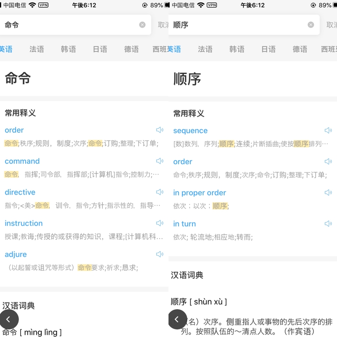Play pronunciation for 'order' in right screen
This screenshot has width=337, height=337.
click(x=328, y=161)
